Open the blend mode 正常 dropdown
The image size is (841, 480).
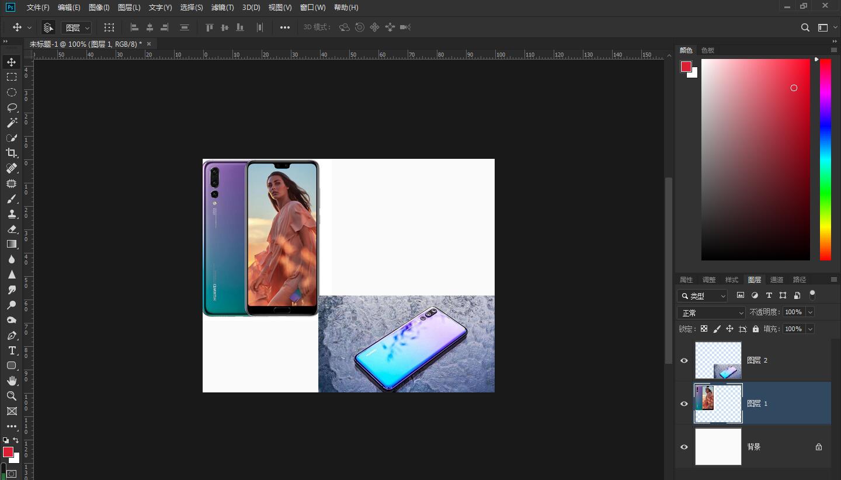711,313
